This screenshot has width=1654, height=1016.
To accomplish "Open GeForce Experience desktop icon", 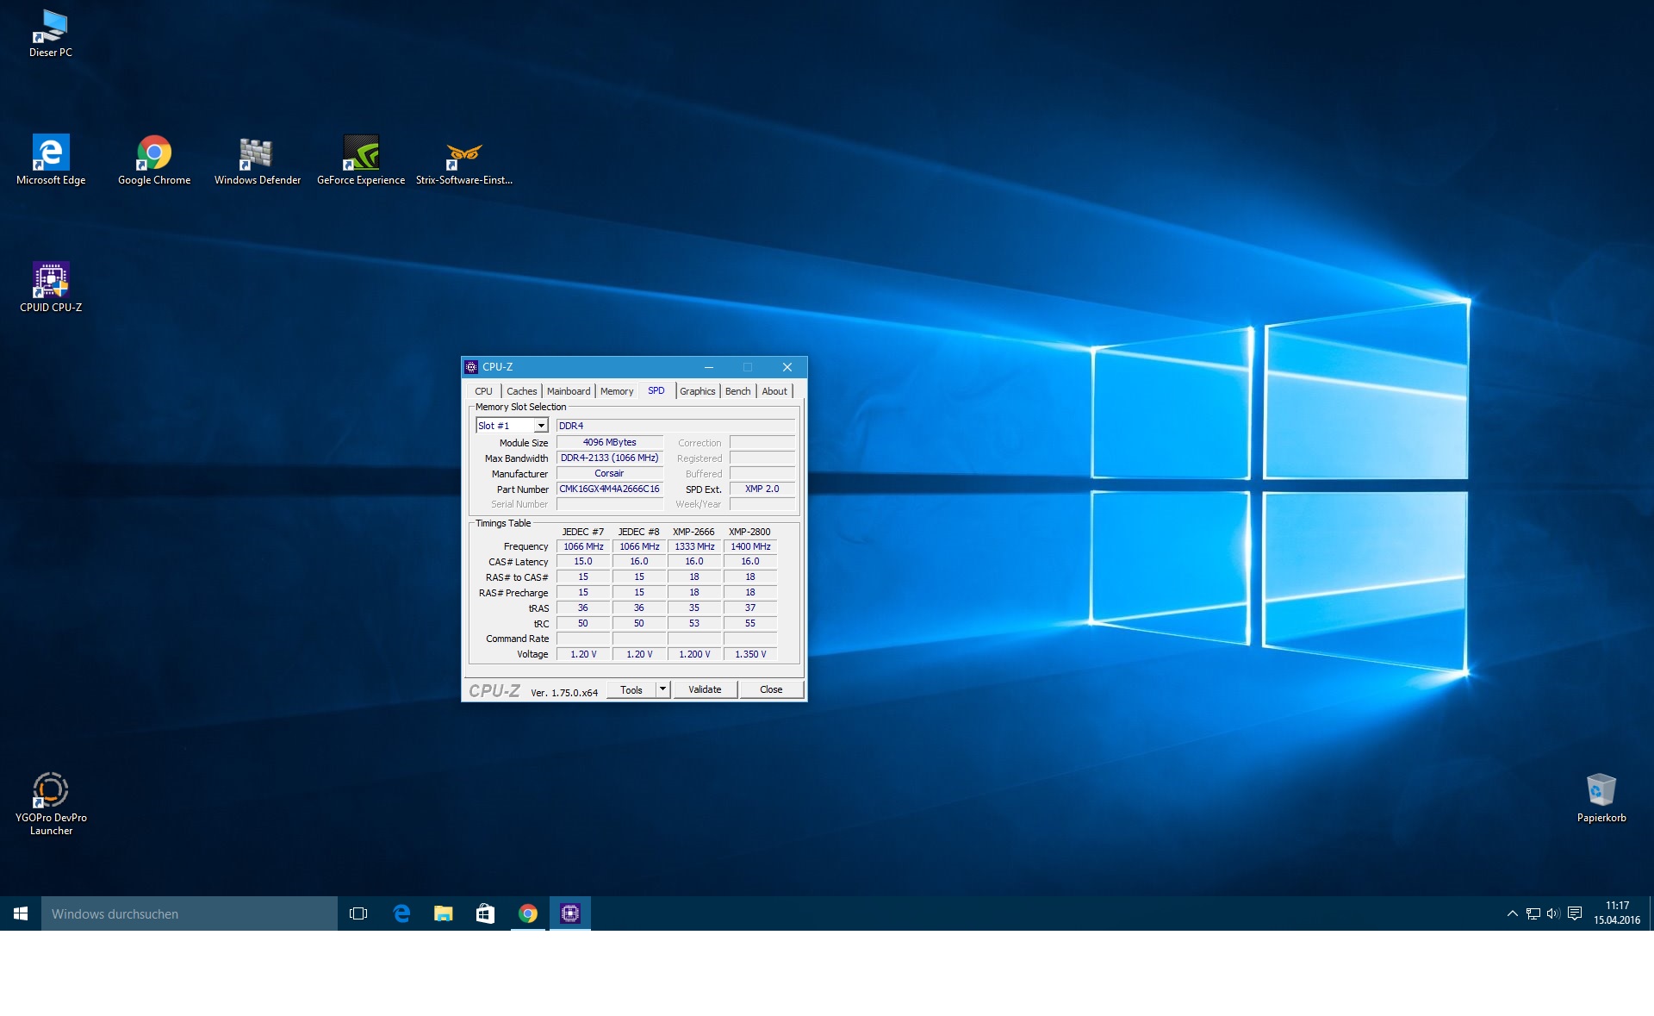I will tap(361, 153).
